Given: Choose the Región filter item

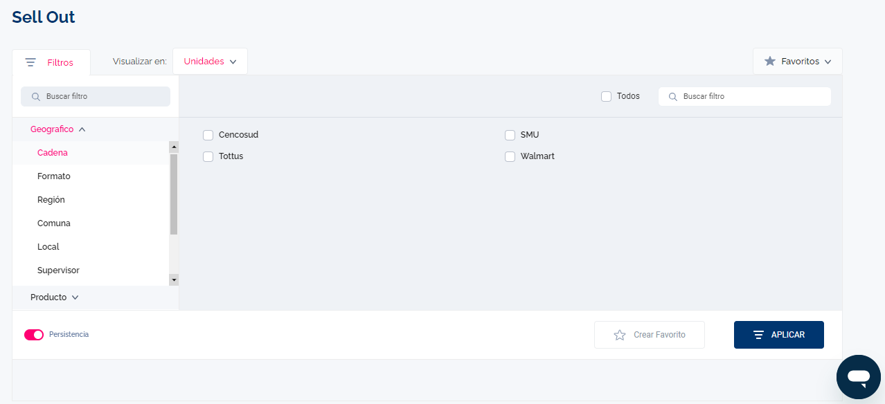Looking at the screenshot, I should [51, 200].
